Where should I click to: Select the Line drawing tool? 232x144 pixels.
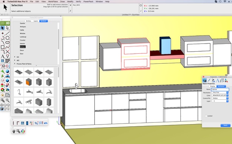pyautogui.click(x=7, y=33)
